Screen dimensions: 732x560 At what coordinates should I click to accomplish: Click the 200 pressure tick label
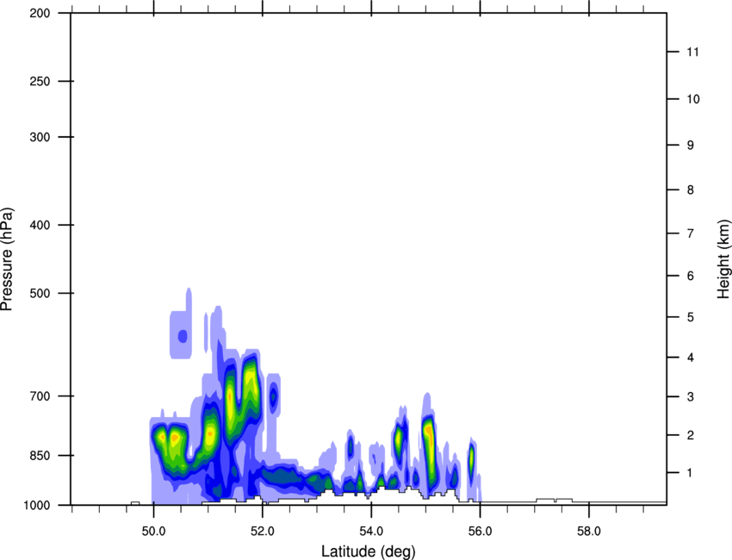(x=40, y=13)
